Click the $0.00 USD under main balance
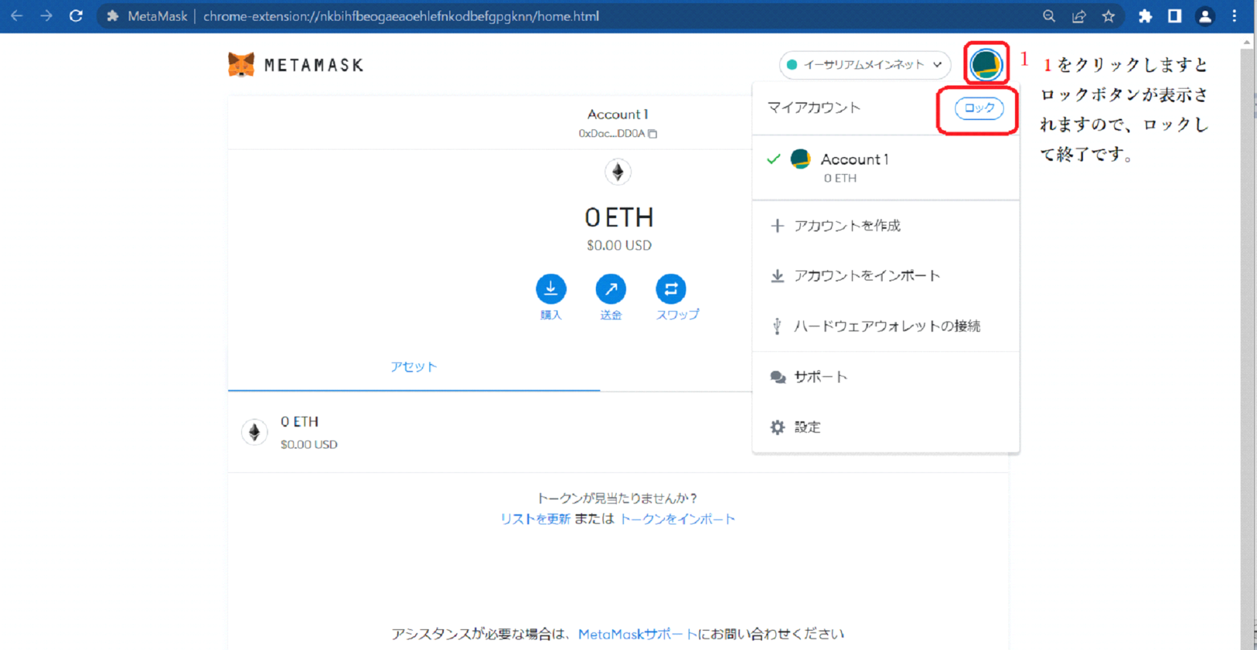This screenshot has width=1257, height=650. (619, 246)
